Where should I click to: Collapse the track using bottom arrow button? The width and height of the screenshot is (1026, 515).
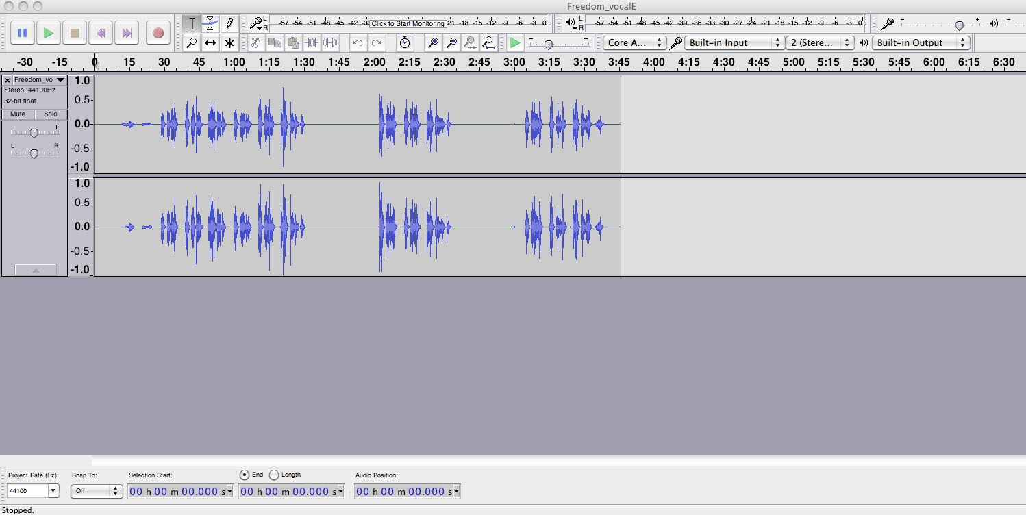(x=36, y=271)
